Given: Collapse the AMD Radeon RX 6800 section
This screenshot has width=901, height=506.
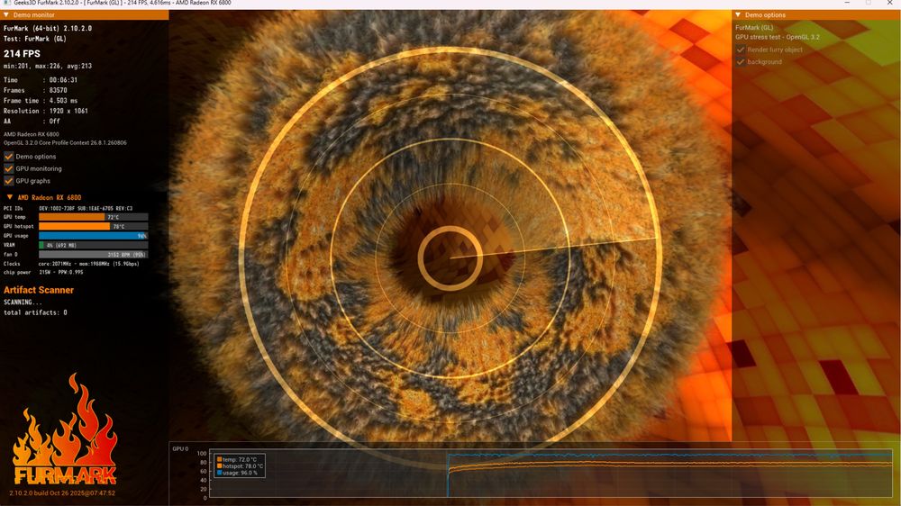Looking at the screenshot, I should (10, 197).
